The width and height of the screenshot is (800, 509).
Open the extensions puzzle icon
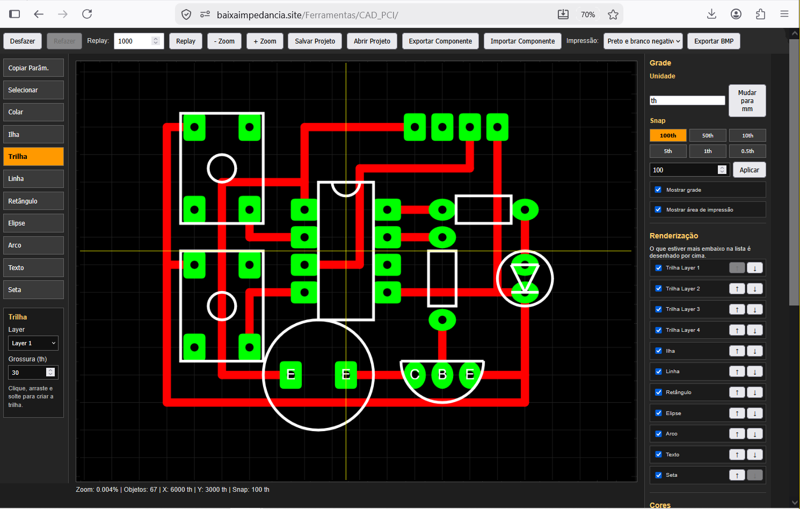coord(760,14)
